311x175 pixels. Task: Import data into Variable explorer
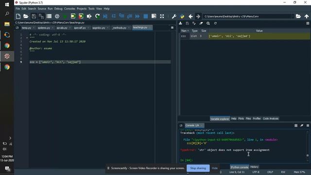tap(180, 23)
